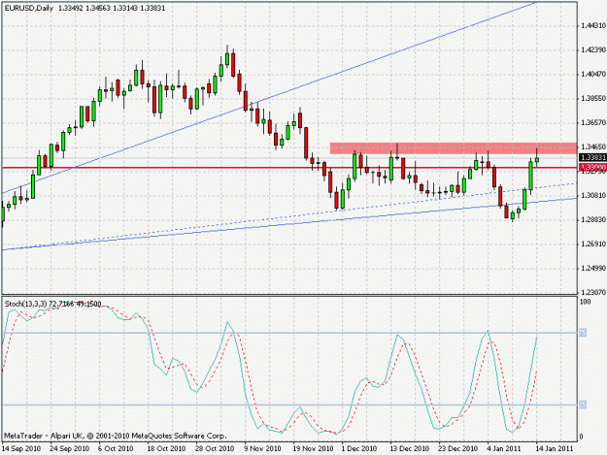Click the 1.44310 price axis label
The width and height of the screenshot is (607, 455).
pos(592,26)
